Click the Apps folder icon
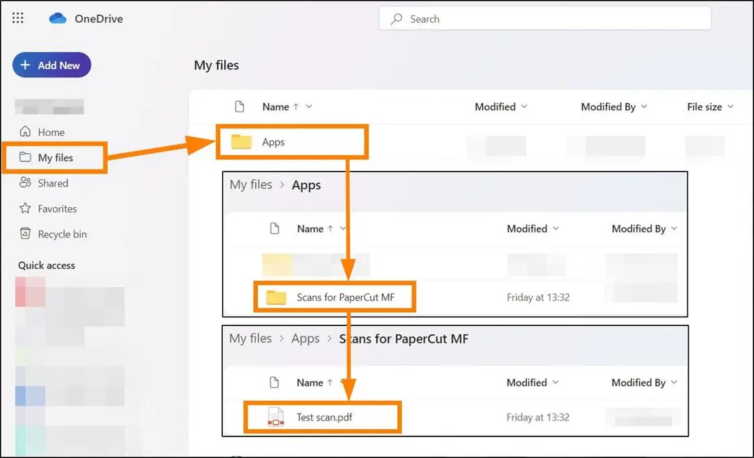754x458 pixels. [241, 142]
